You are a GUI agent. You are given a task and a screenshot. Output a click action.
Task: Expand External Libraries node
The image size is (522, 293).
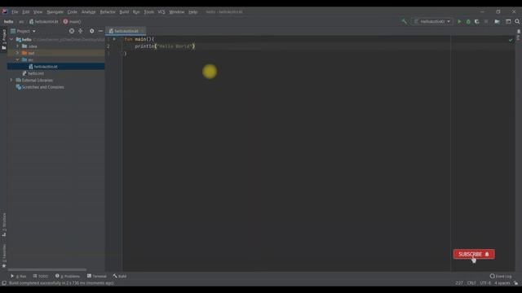[x=11, y=80]
